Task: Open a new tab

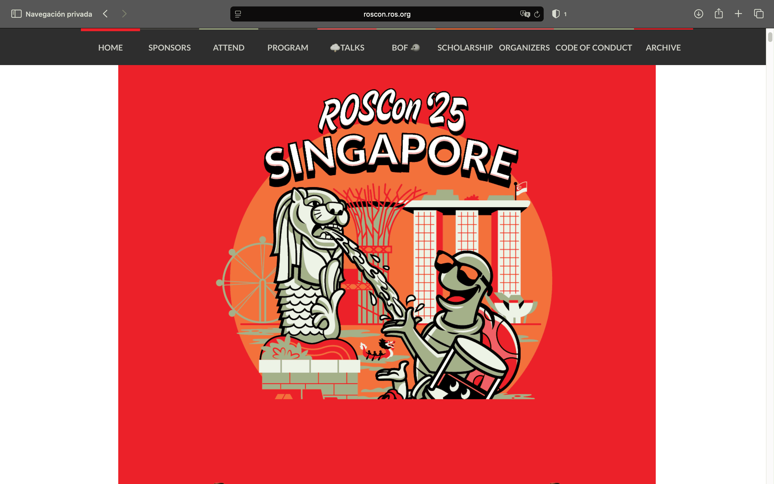Action: 738,14
